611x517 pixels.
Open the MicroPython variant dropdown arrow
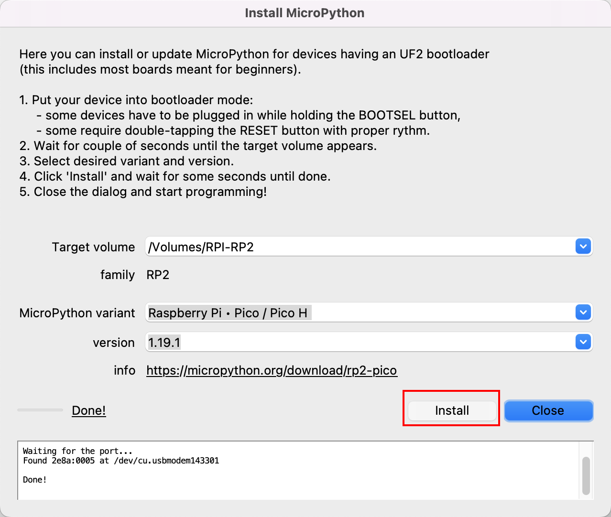click(583, 312)
